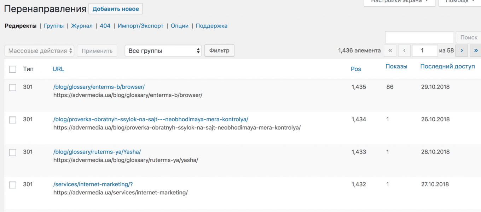Click the first page double arrow
Viewport: 481px width, 212px height.
[x=390, y=50]
